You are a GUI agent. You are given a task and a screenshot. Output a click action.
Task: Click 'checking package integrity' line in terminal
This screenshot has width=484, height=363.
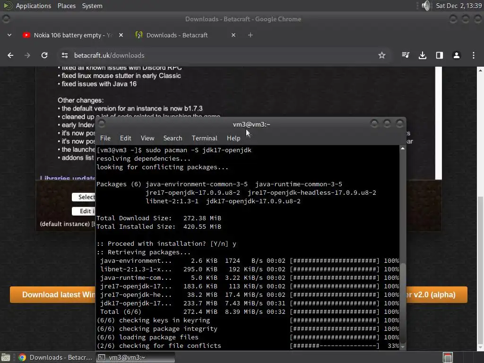click(248, 329)
